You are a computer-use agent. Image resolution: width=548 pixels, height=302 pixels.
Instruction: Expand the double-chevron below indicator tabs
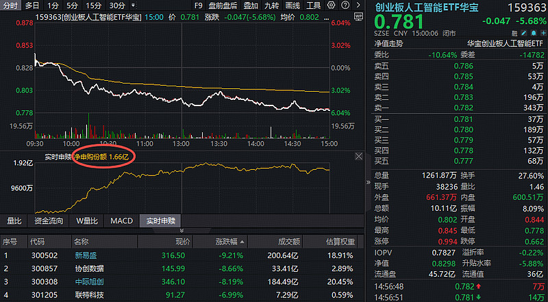point(182,230)
